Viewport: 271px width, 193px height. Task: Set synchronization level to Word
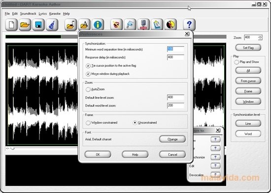248,134
